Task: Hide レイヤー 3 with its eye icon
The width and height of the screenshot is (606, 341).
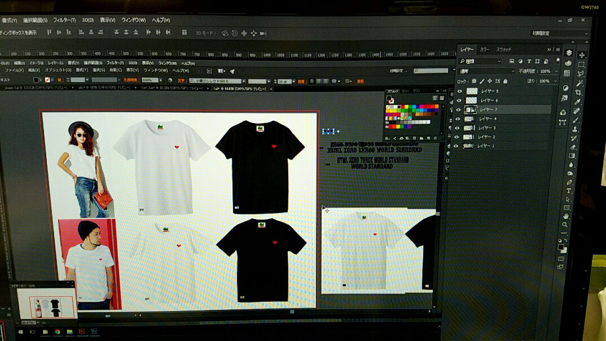Action: 457,128
